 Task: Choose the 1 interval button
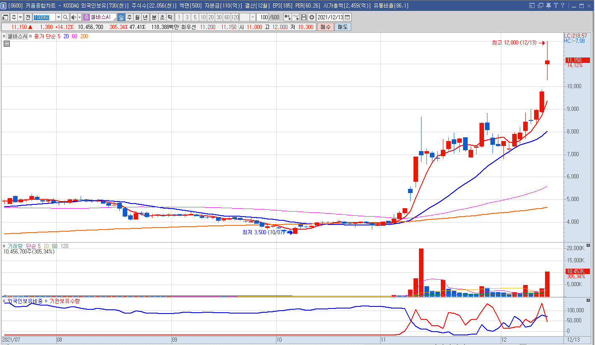(179, 17)
